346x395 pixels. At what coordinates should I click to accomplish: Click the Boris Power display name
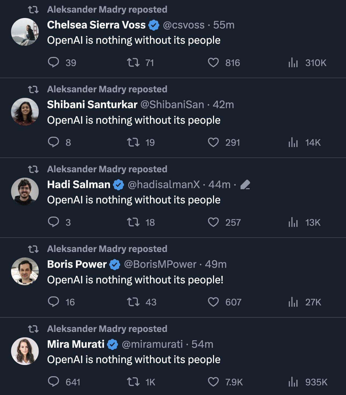coord(77,264)
